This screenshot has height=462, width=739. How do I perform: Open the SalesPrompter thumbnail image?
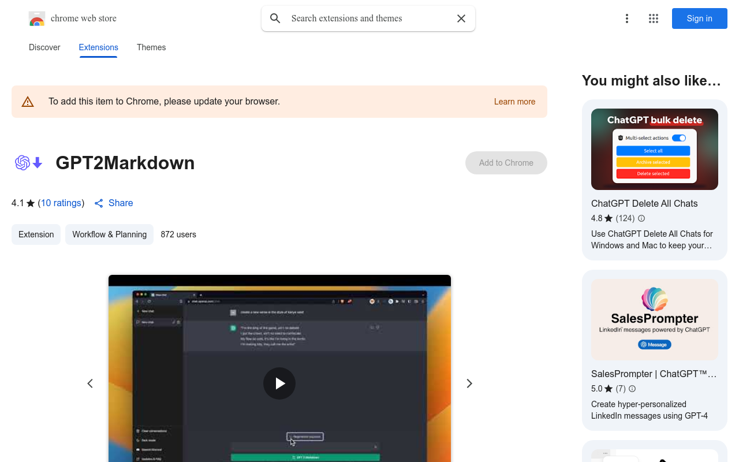(x=655, y=320)
